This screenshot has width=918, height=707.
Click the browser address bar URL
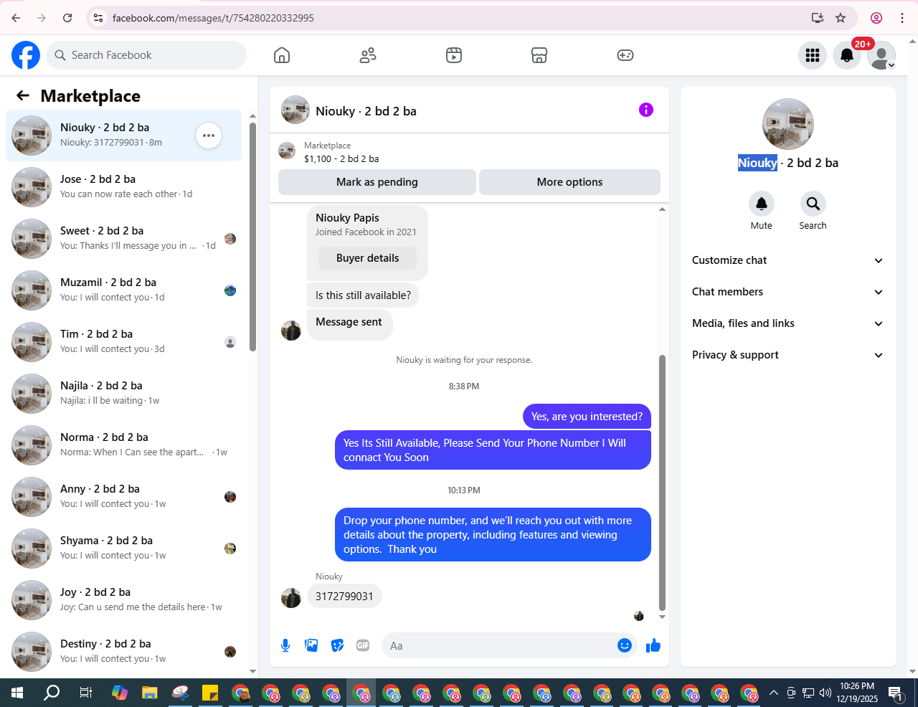tap(213, 18)
